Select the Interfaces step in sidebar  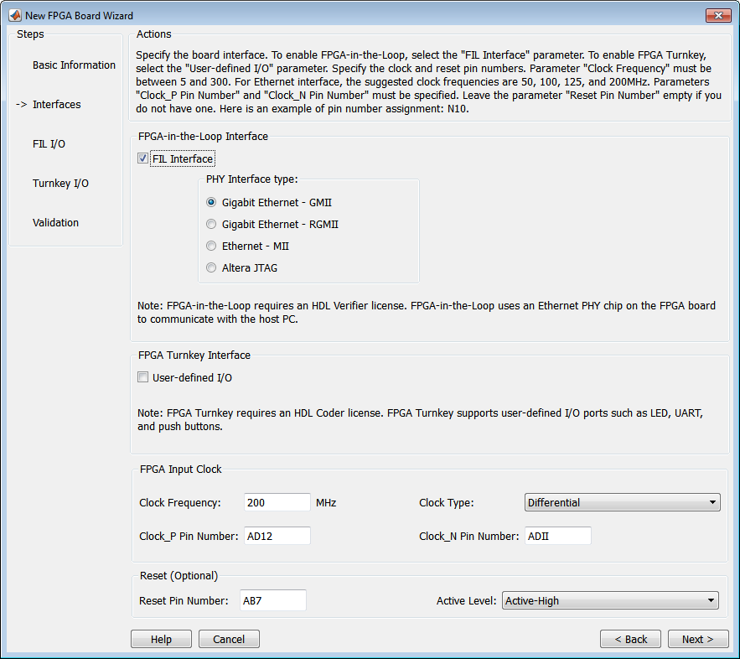pyautogui.click(x=56, y=104)
